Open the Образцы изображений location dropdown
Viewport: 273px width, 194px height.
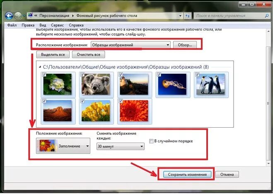pos(130,45)
